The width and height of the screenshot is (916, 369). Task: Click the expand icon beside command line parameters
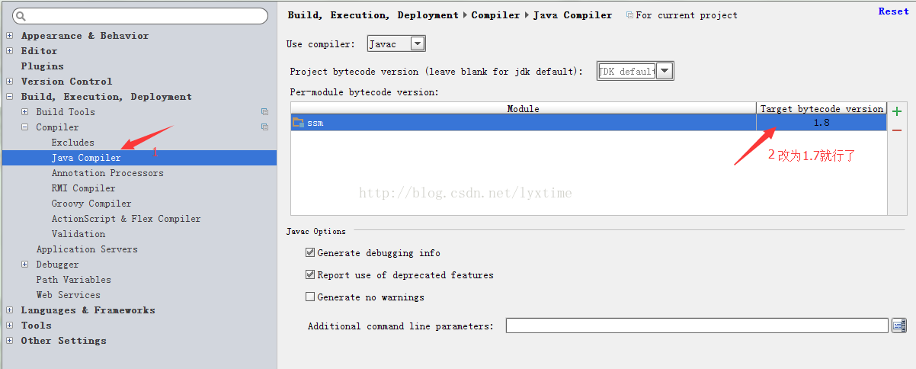(899, 326)
